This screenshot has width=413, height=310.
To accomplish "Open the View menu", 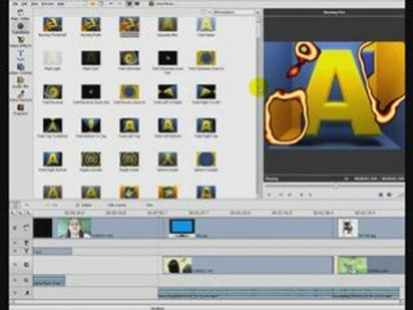I will pyautogui.click(x=34, y=3).
